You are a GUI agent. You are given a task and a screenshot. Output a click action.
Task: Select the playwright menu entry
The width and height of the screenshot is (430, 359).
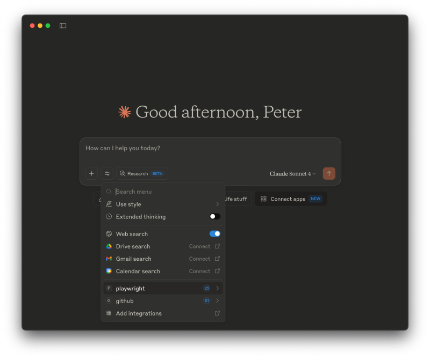(163, 288)
